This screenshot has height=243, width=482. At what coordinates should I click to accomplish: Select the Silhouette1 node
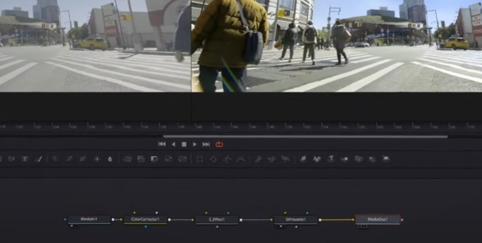(x=296, y=219)
